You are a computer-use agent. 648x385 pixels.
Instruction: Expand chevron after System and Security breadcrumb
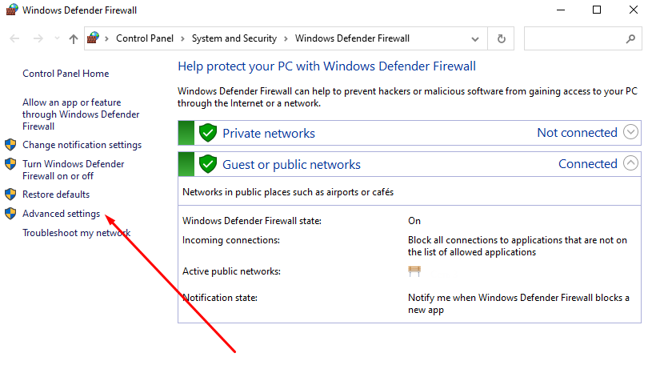(286, 39)
